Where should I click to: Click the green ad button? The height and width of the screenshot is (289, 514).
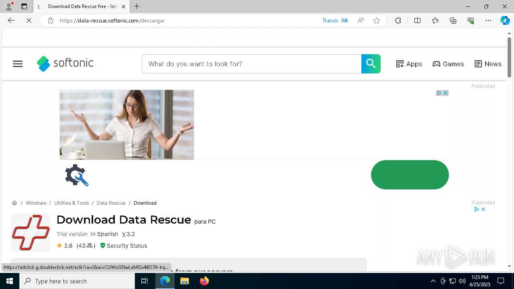[410, 175]
